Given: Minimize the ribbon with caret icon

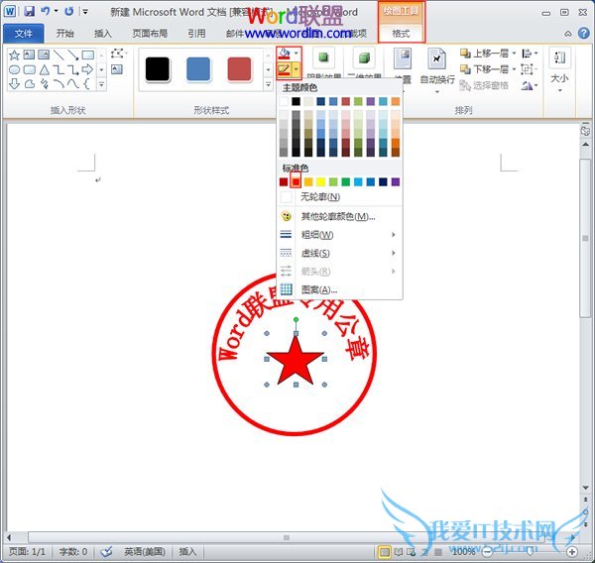Looking at the screenshot, I should 567,34.
